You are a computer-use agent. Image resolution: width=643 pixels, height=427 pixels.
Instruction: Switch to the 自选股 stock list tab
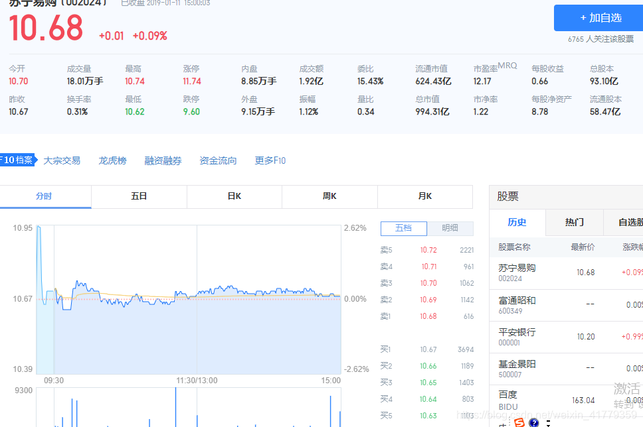point(623,222)
